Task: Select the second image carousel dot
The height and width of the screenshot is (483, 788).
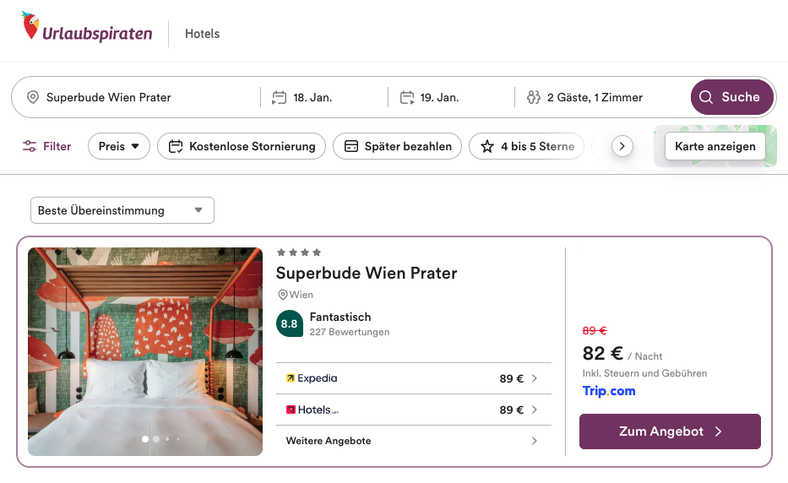Action: (x=156, y=439)
